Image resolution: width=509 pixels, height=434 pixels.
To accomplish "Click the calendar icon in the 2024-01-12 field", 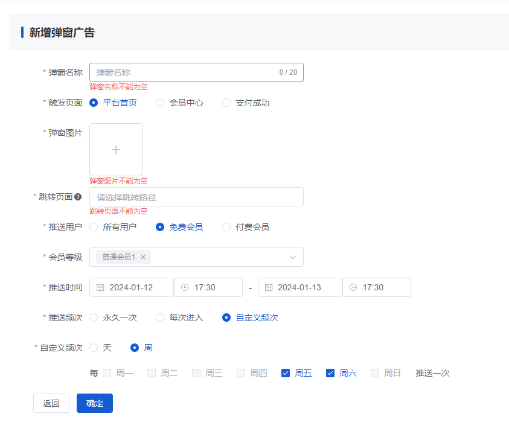I will coord(100,287).
